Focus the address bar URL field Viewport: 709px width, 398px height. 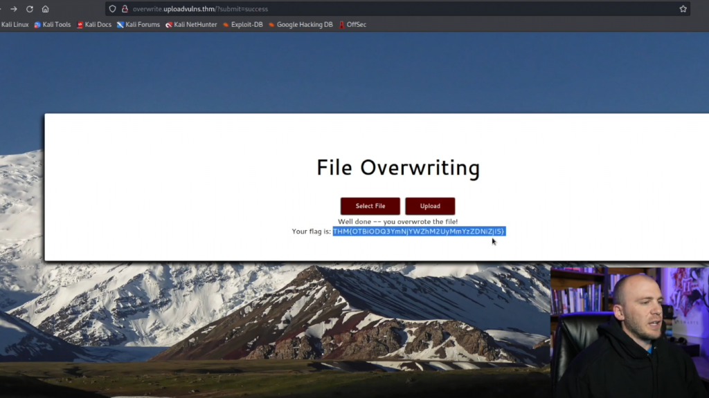[398, 9]
